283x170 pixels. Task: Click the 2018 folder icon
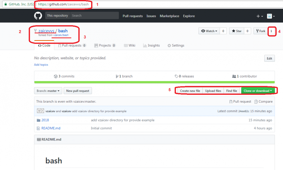(x=38, y=120)
